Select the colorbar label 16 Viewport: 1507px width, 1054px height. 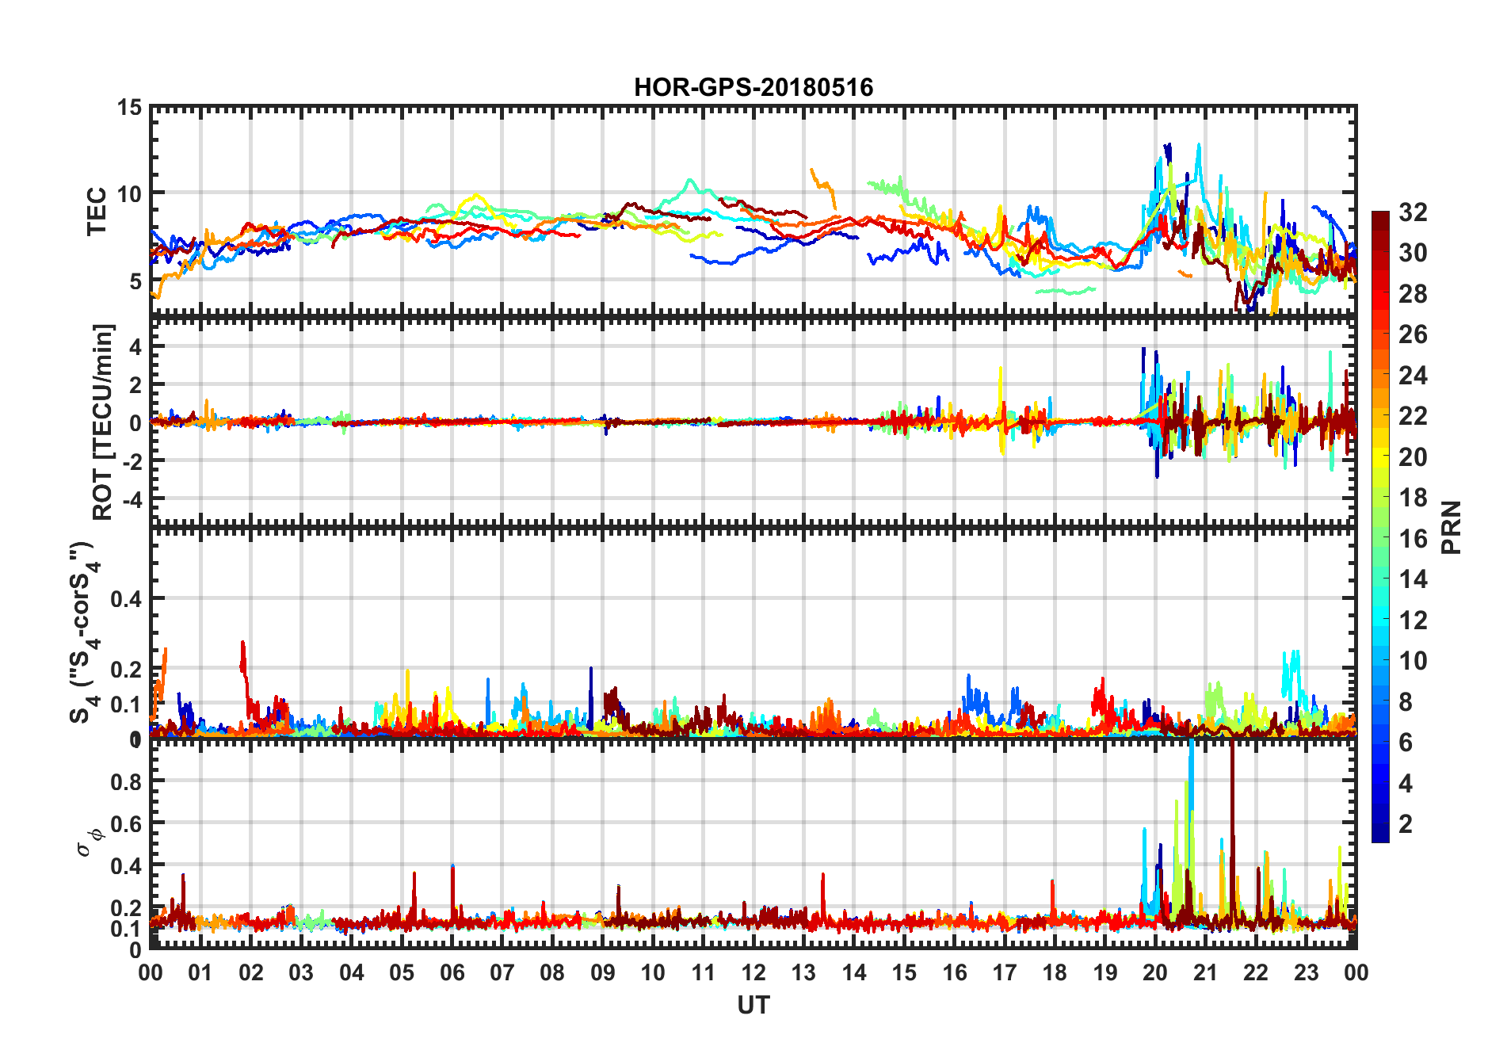click(1413, 539)
